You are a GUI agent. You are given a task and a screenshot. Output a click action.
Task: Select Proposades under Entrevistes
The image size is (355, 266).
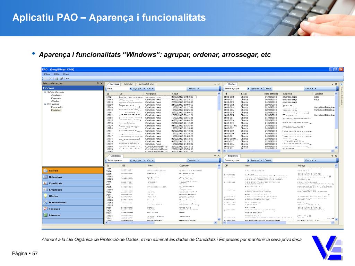click(57, 107)
